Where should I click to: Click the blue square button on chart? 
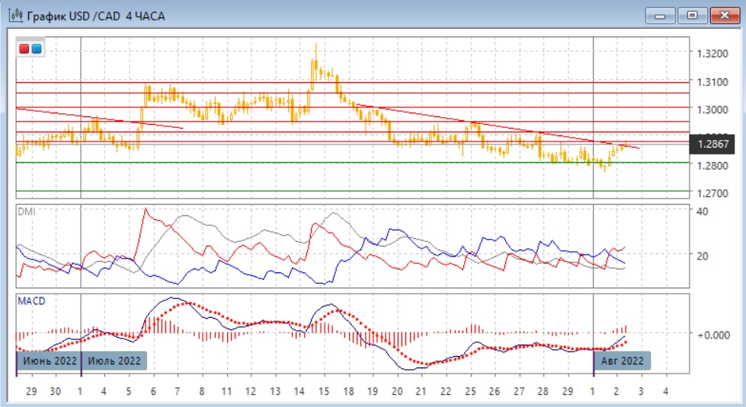tap(36, 49)
